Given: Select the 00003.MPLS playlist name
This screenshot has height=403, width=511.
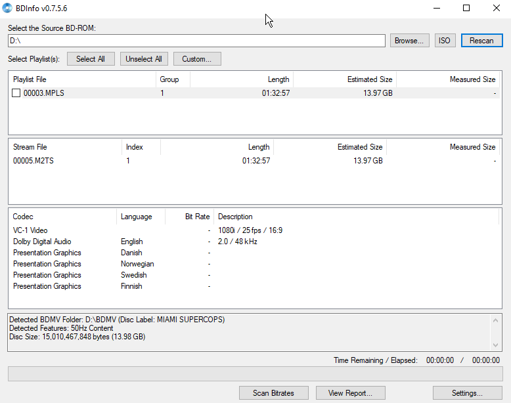Looking at the screenshot, I should click(x=43, y=93).
